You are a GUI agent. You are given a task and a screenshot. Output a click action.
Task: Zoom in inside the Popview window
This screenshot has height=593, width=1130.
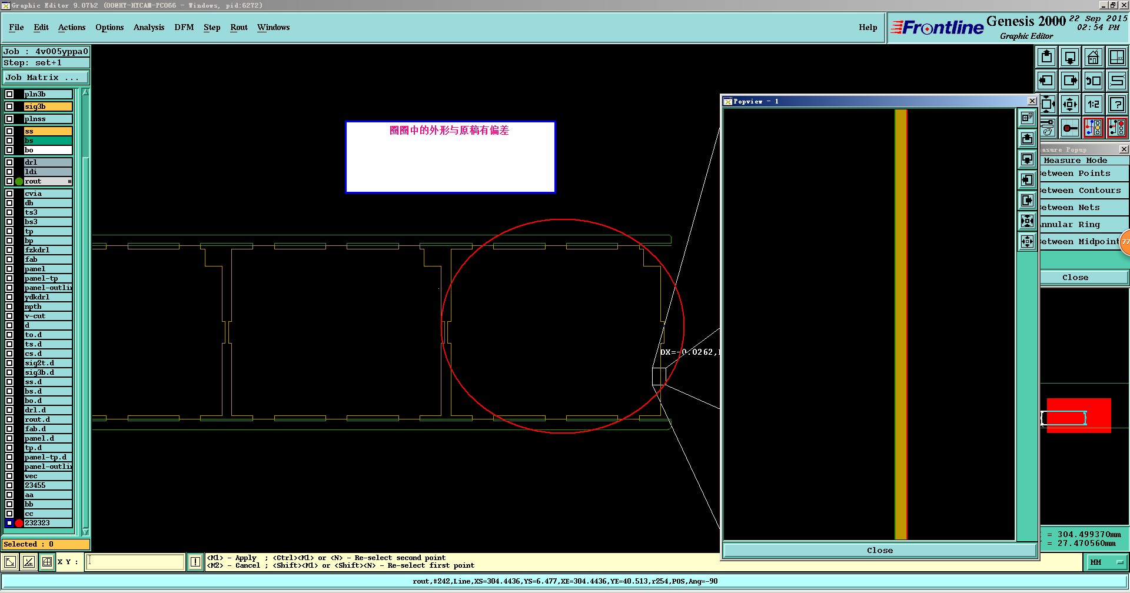point(1027,221)
